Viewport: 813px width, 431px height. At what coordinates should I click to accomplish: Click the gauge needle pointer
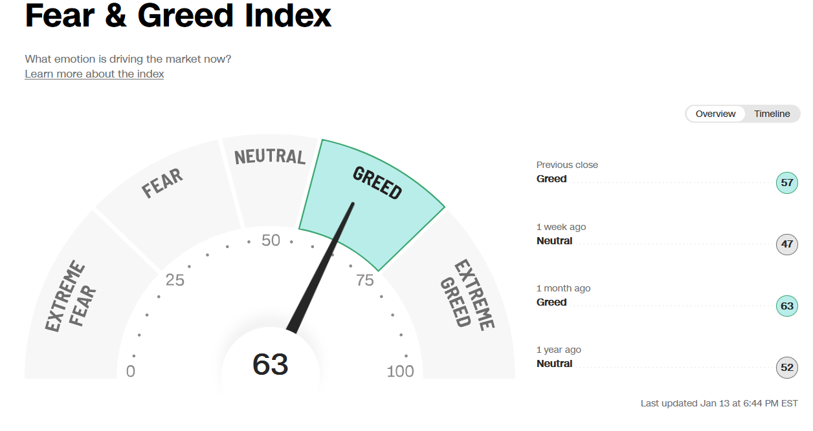tap(321, 268)
